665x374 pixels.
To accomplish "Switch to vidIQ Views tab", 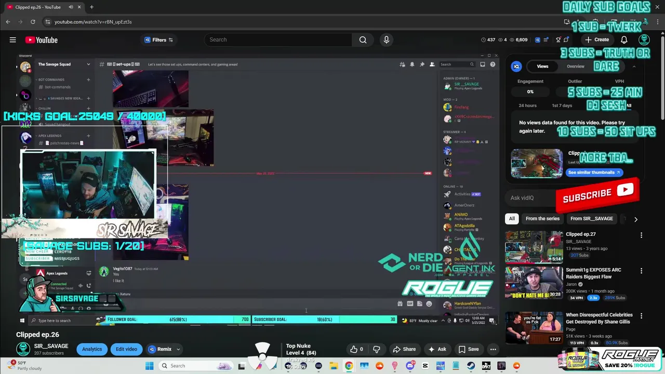I will click(x=542, y=66).
